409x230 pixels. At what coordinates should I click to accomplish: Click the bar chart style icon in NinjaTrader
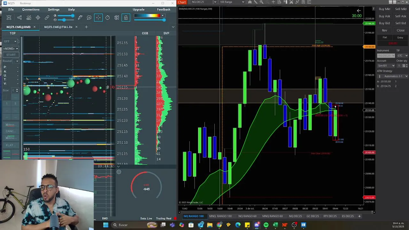(x=250, y=2)
